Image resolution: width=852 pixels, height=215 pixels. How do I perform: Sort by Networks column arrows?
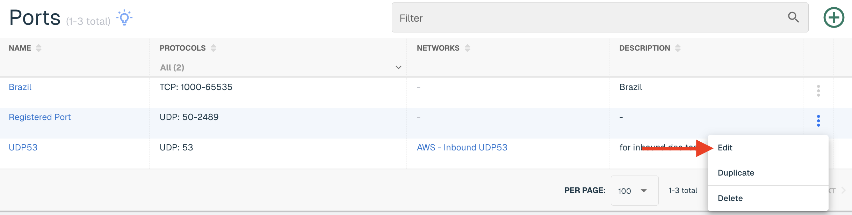pos(467,48)
